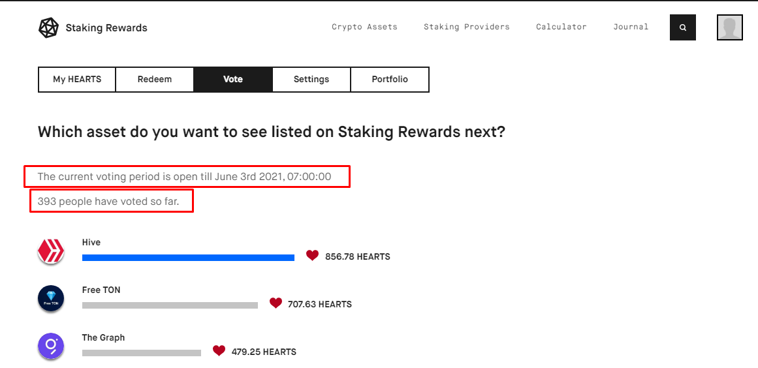Open the Staking Providers nav link
758x368 pixels.
[467, 27]
